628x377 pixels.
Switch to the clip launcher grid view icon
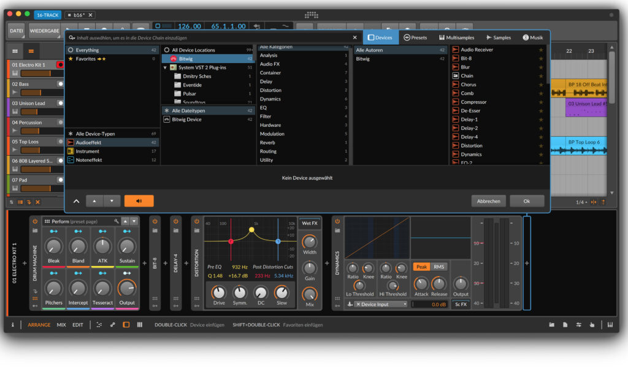(15, 51)
